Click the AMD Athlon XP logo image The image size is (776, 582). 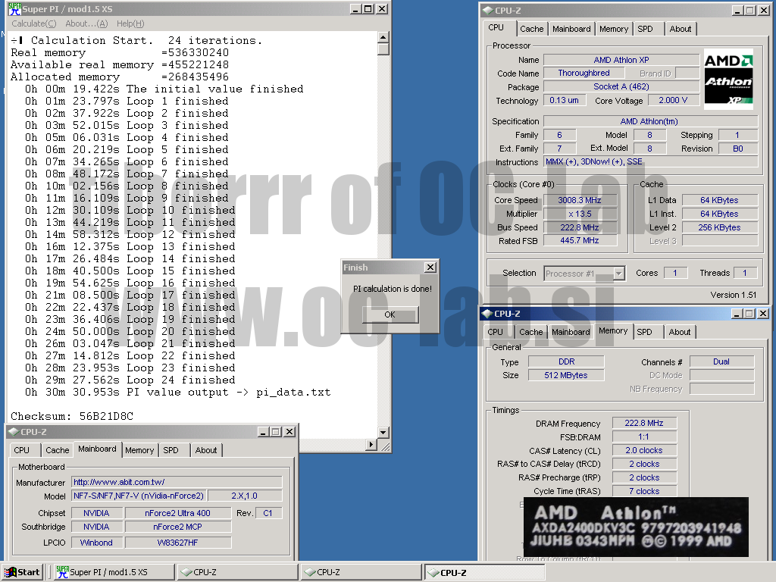(x=728, y=79)
